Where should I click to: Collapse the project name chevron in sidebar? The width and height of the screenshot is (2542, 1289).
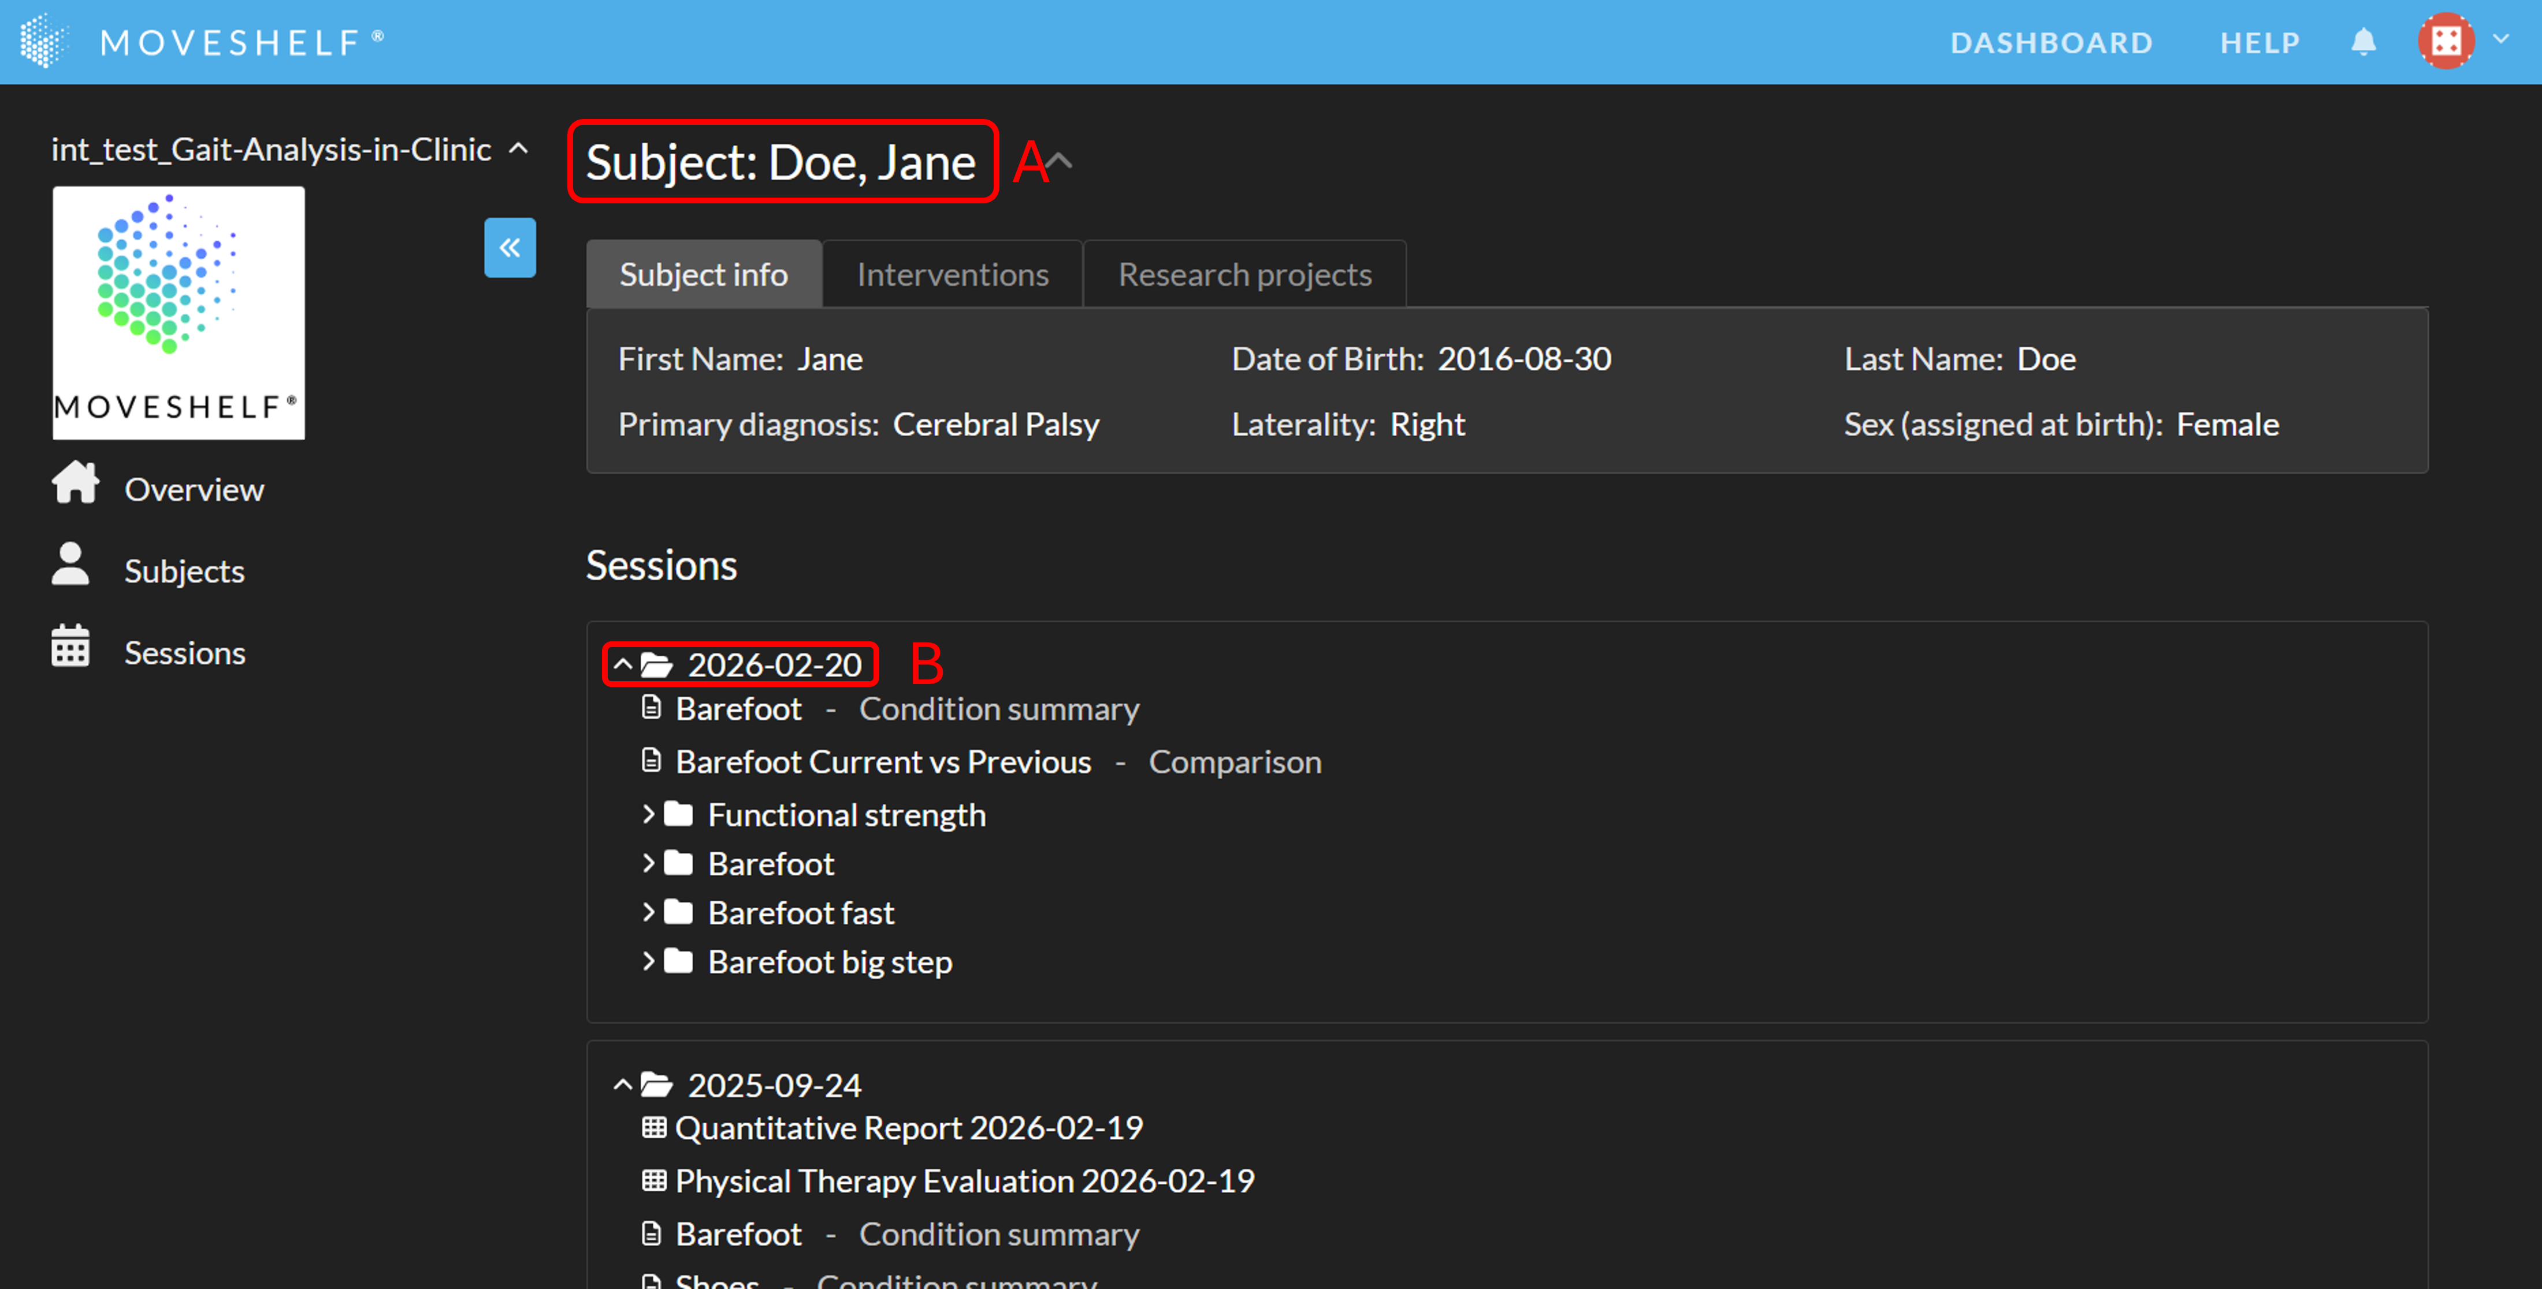518,149
